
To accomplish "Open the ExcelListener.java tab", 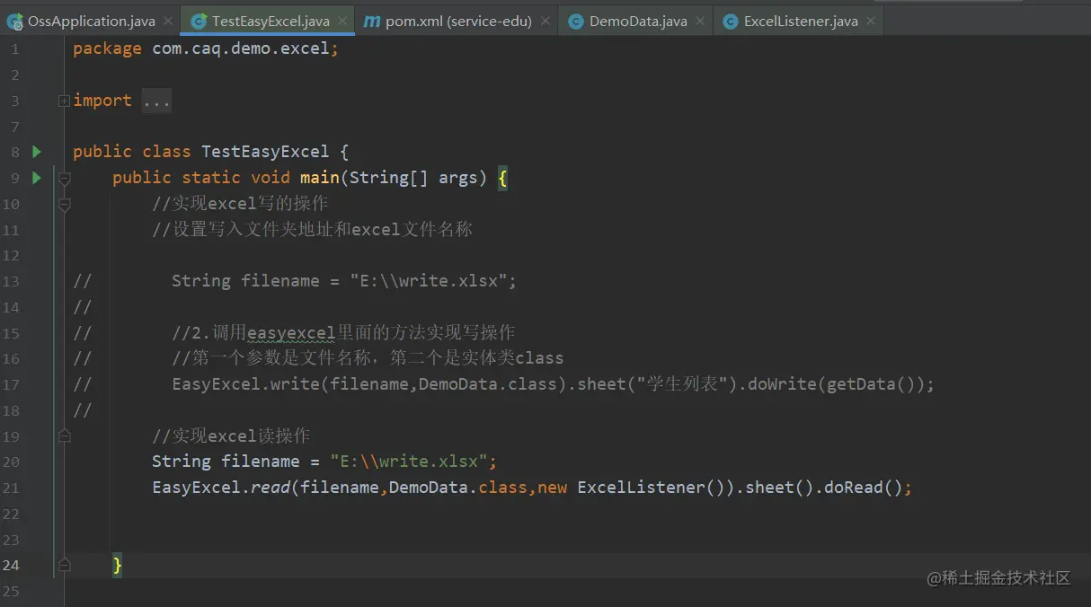I will pyautogui.click(x=799, y=21).
